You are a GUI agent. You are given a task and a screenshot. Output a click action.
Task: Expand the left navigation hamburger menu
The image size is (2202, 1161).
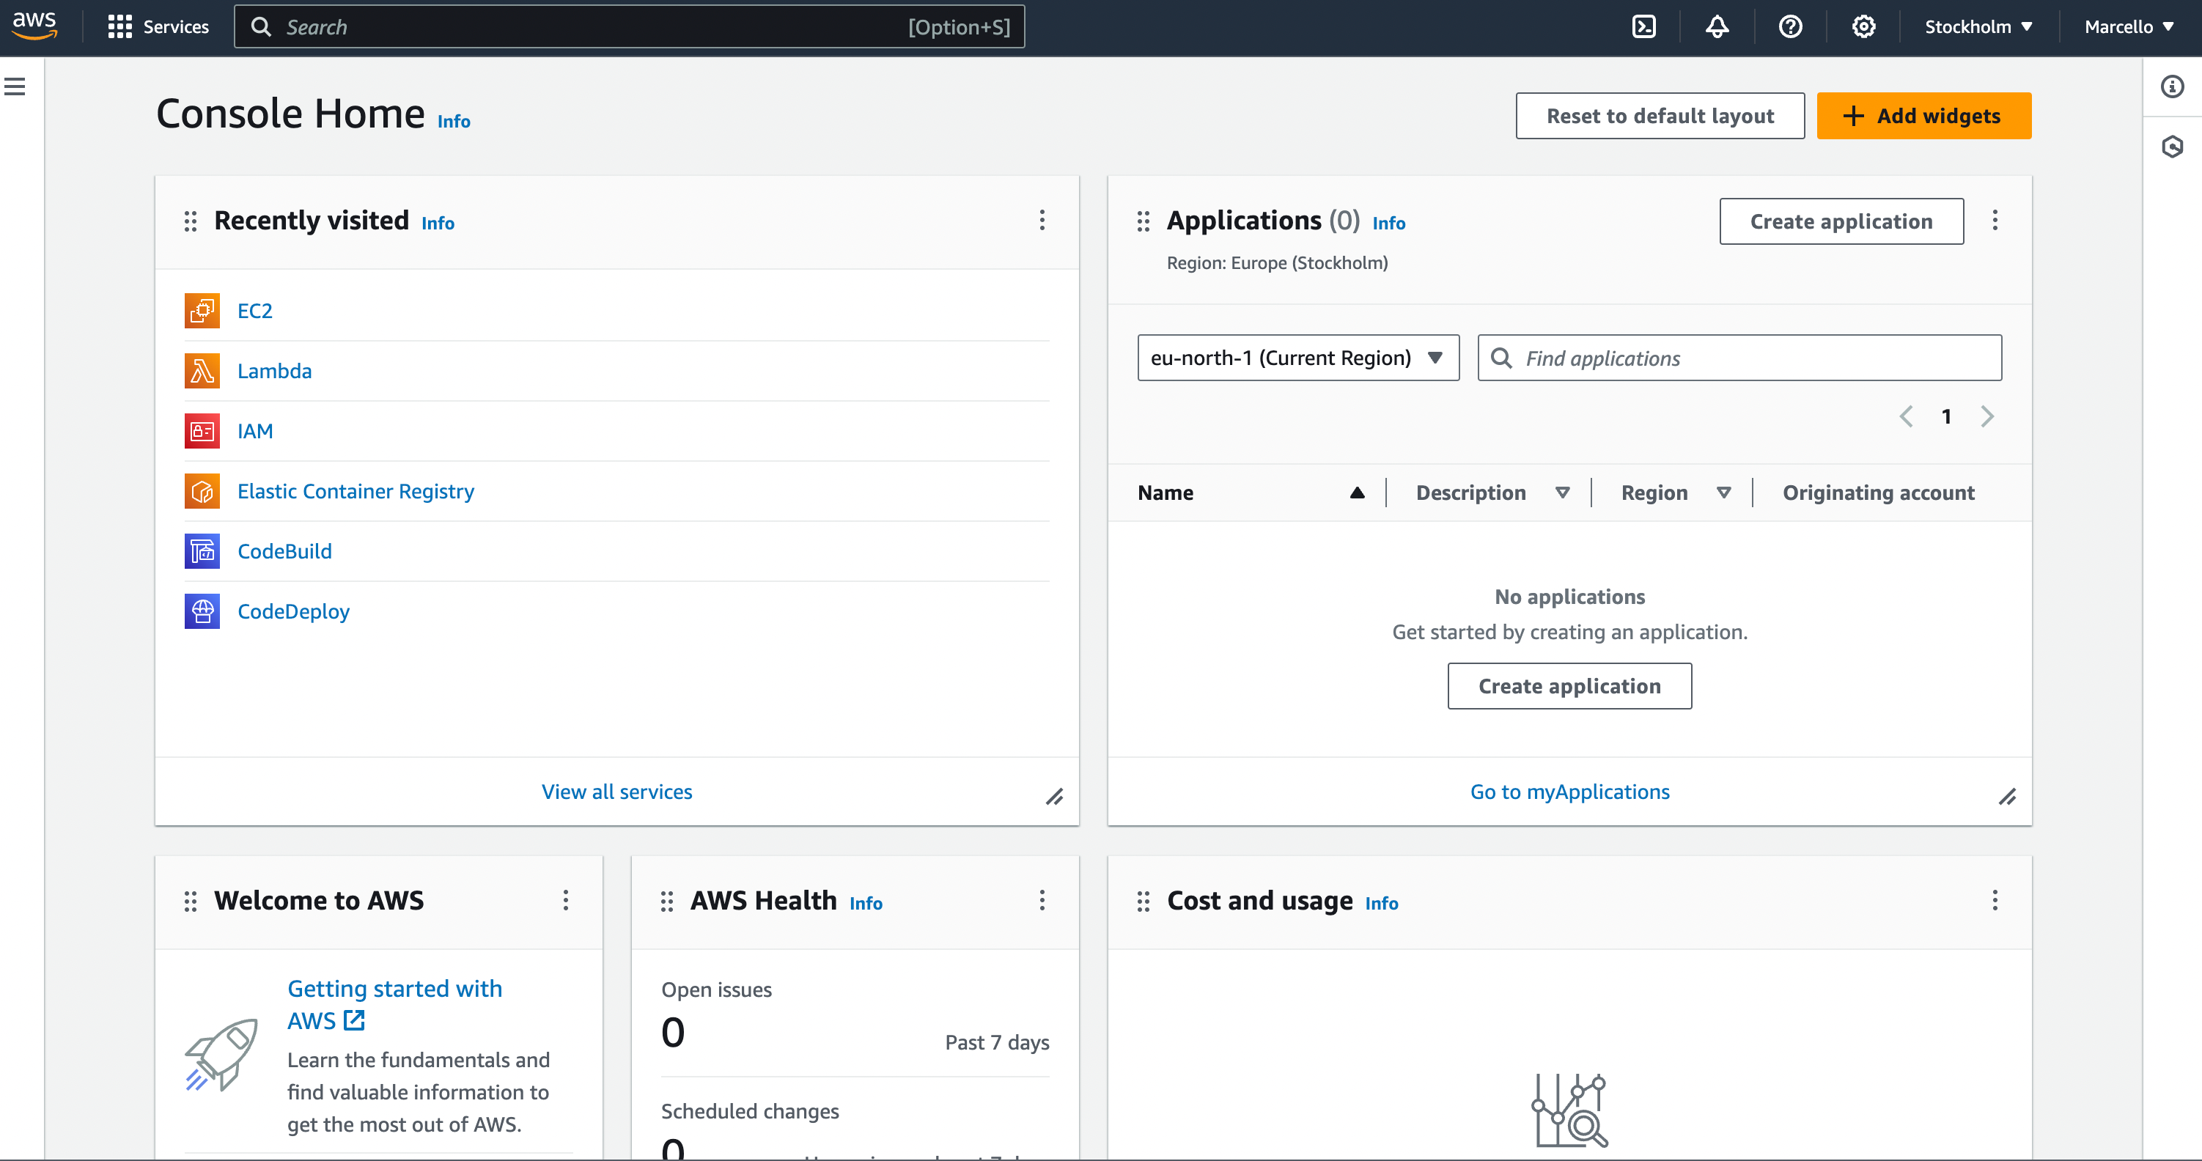(x=15, y=86)
